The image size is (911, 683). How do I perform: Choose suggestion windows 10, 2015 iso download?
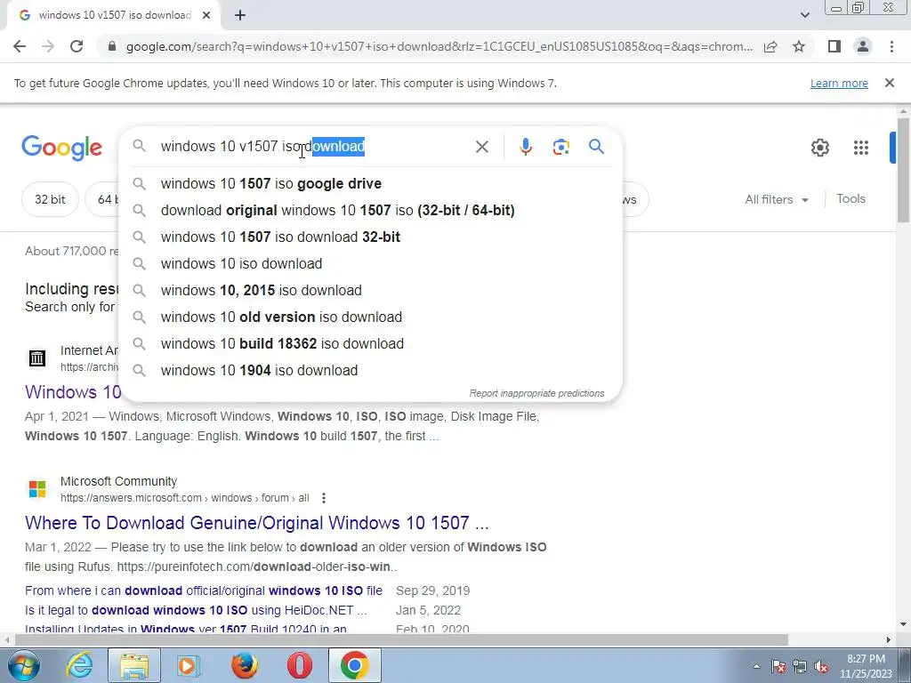[370, 291]
